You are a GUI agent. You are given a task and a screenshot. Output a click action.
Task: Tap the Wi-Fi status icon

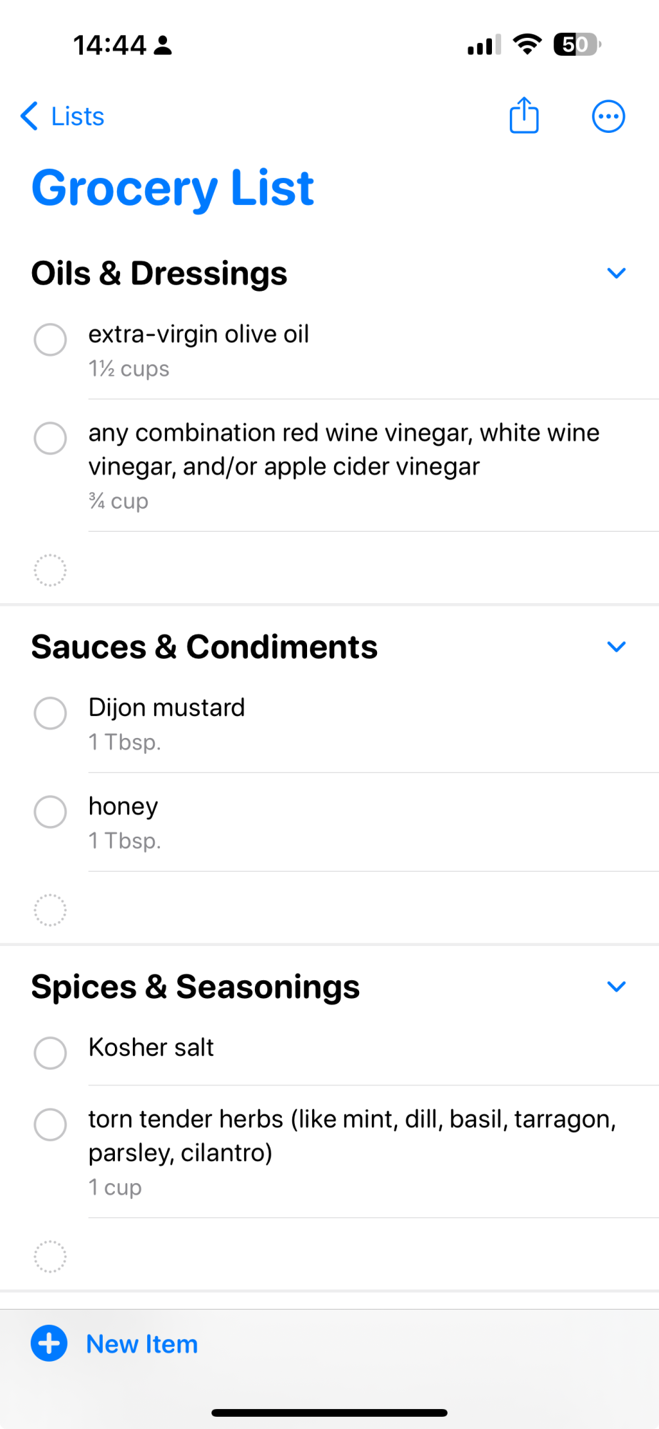click(x=527, y=44)
